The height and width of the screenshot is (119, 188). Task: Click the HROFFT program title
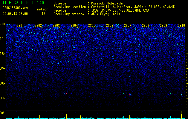(x=19, y=2)
